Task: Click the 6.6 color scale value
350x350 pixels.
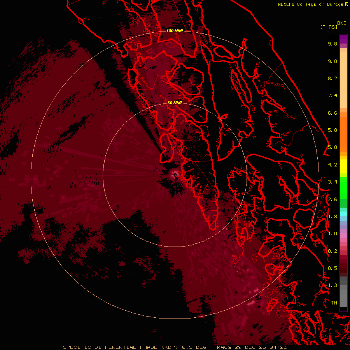Action: point(332,113)
